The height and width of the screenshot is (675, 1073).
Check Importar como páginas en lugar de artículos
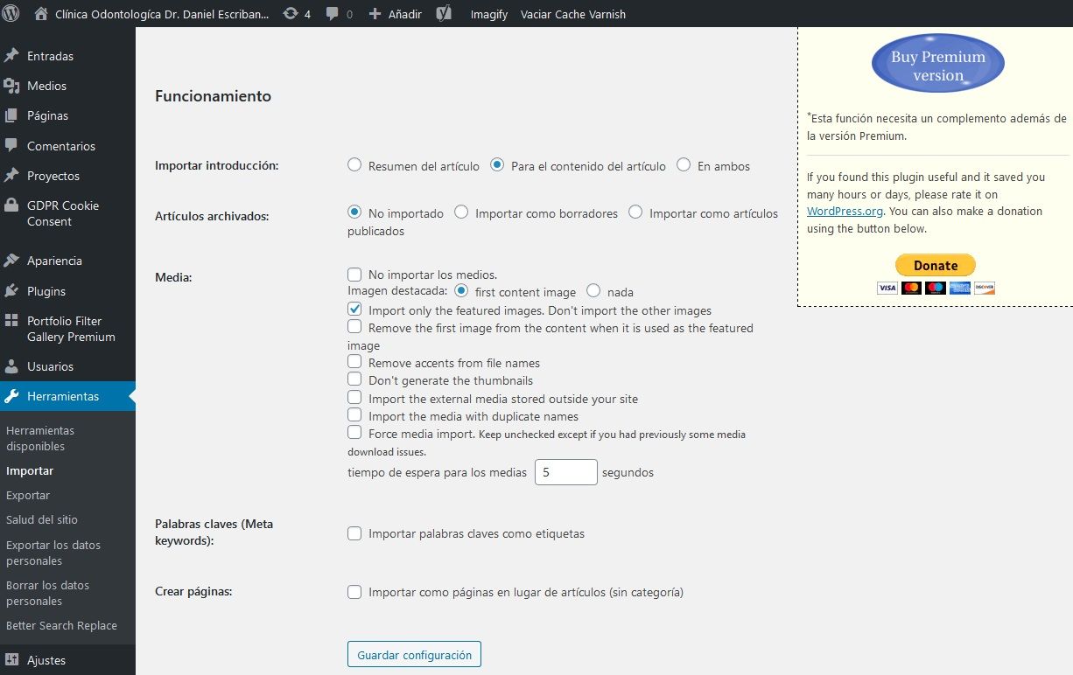[354, 592]
